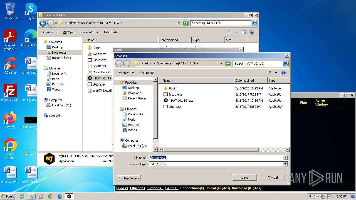The width and height of the screenshot is (356, 200).
Task: Select Estub.exe in Save As dialog
Action: (175, 94)
